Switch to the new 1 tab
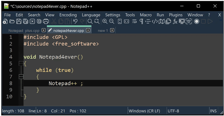Viewport: 224px width, 116px height. [103, 31]
